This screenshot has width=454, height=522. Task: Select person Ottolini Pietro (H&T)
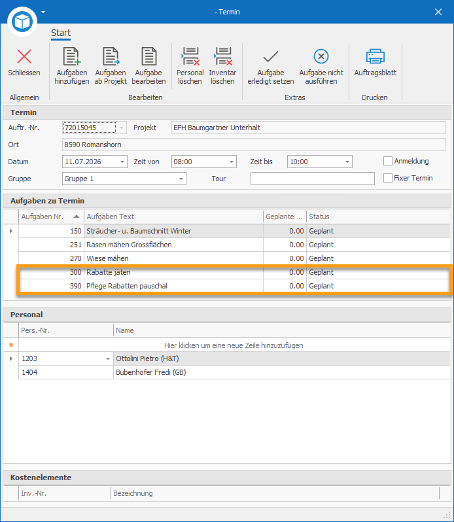coord(281,359)
